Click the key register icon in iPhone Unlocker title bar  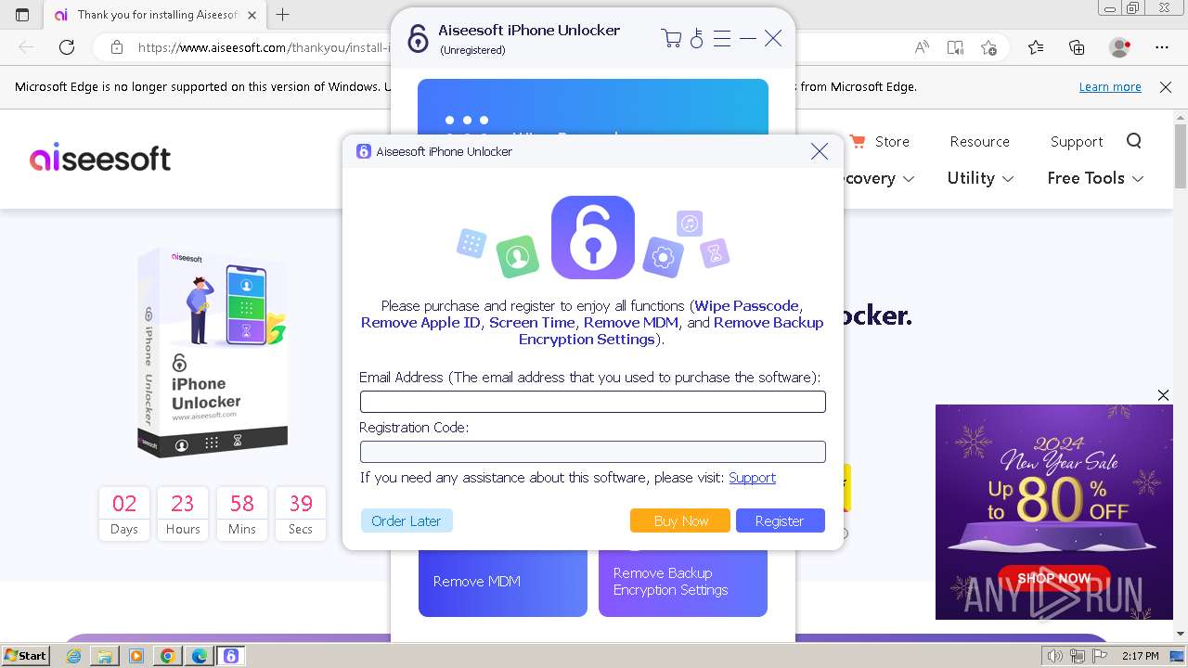(697, 38)
